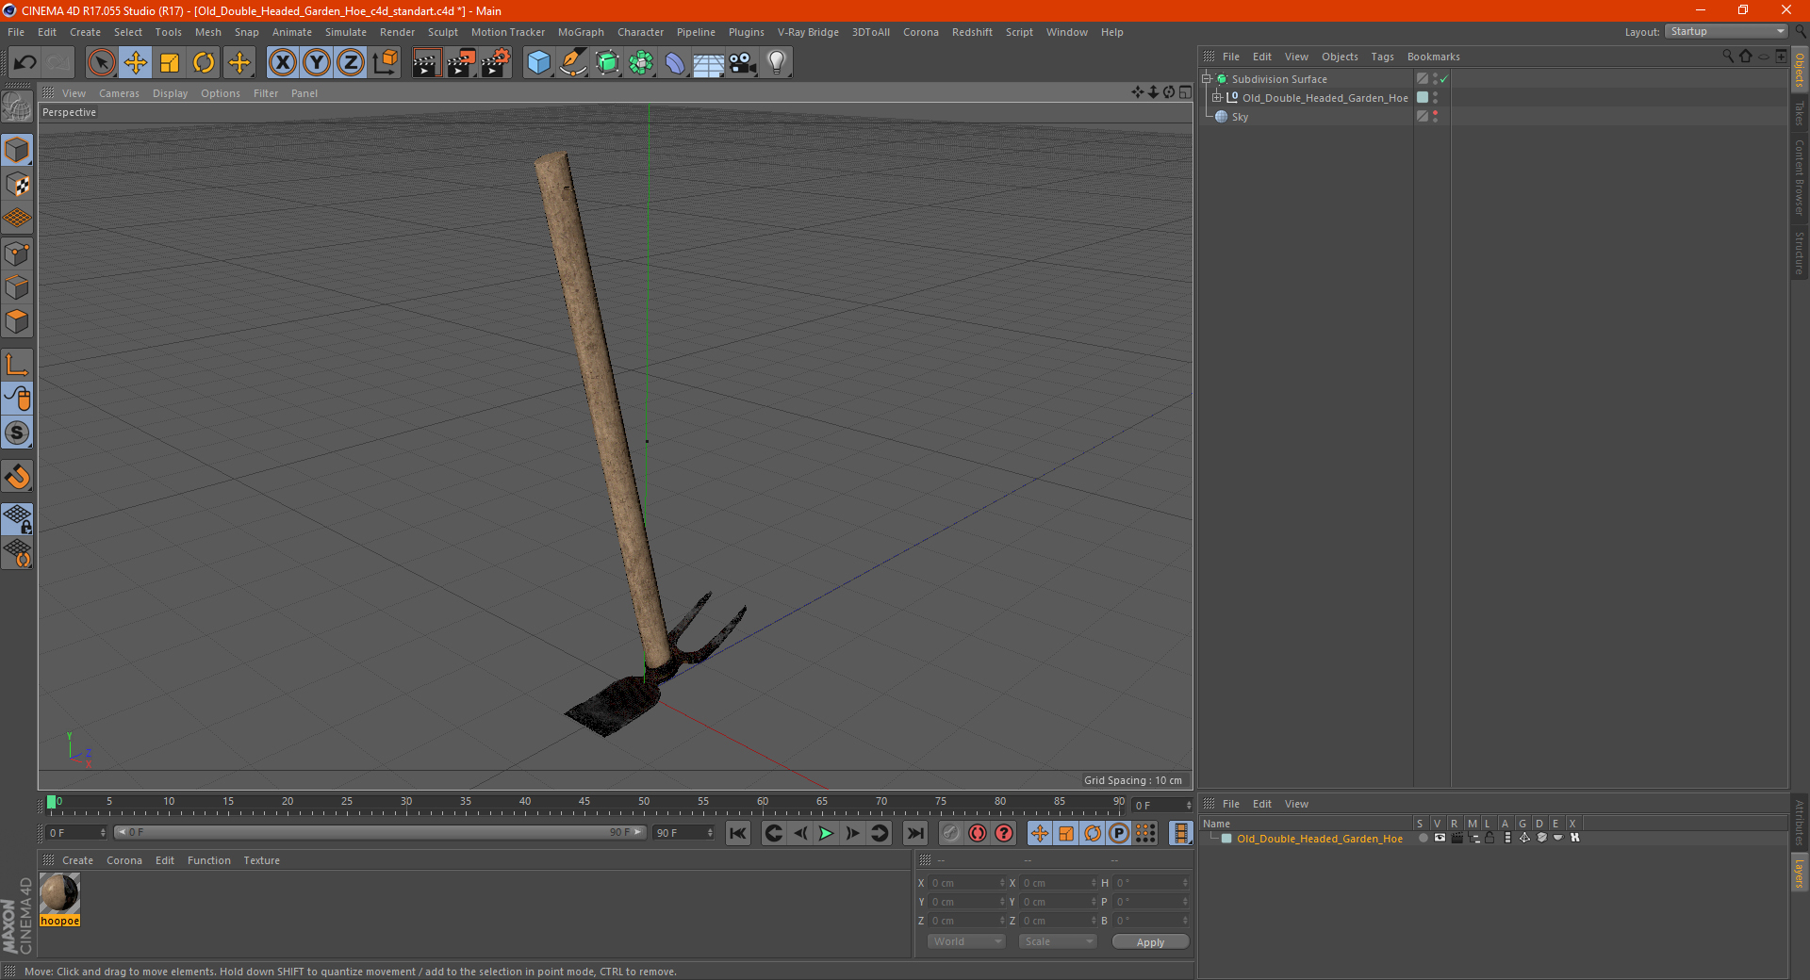
Task: Jump to the end of the animation
Action: 915,833
